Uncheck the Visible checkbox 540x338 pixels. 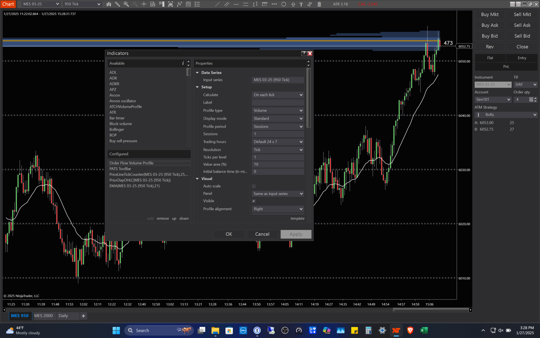[254, 201]
